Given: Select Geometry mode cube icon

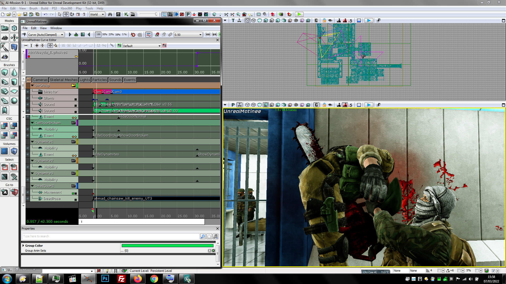Looking at the screenshot, I should [x=14, y=28].
